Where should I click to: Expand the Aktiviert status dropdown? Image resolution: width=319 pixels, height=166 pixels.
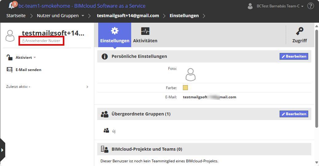pyautogui.click(x=35, y=58)
